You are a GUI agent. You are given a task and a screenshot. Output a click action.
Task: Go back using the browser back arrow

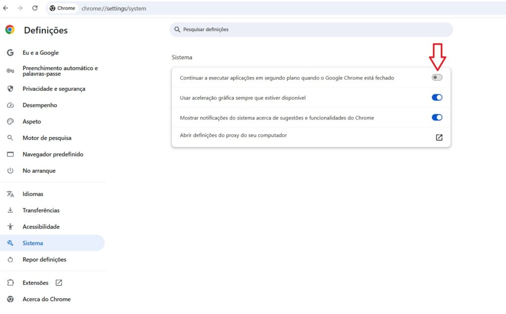(5, 8)
